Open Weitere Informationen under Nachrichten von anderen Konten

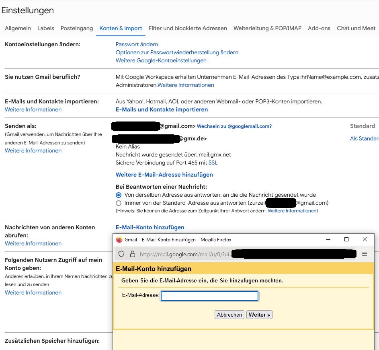click(33, 243)
